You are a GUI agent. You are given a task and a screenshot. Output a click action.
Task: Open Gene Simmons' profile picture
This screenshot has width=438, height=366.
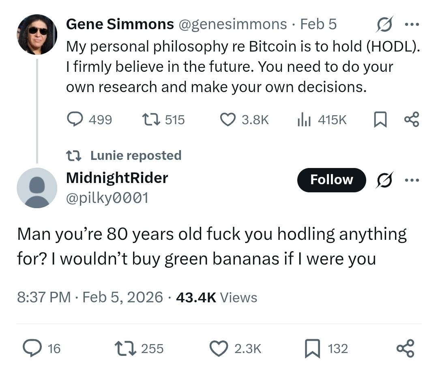(37, 34)
